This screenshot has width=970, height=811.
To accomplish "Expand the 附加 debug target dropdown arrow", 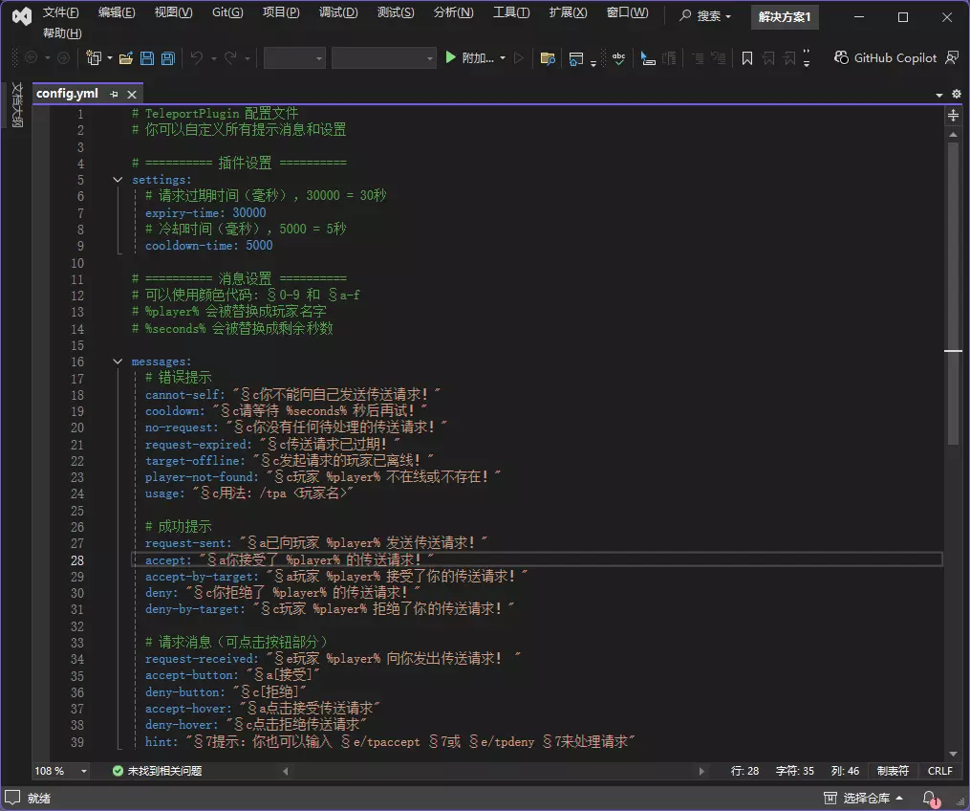I will [503, 58].
